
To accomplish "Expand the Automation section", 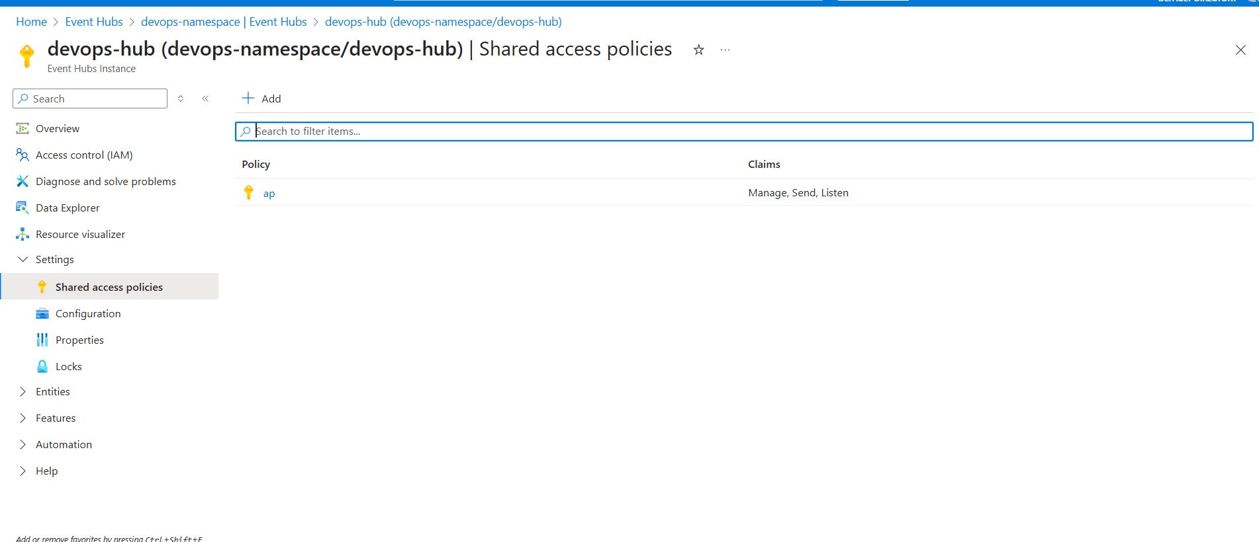I will click(23, 444).
